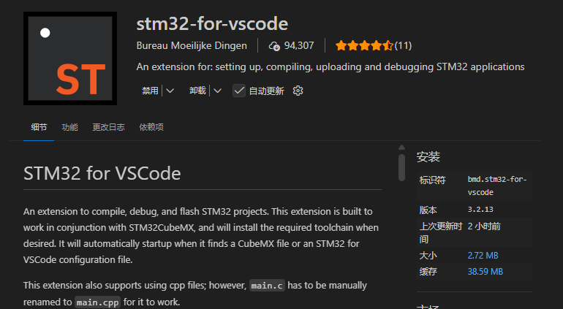563x309 pixels.
Task: Click the stm32-for-vscode extension title
Action: (x=212, y=23)
